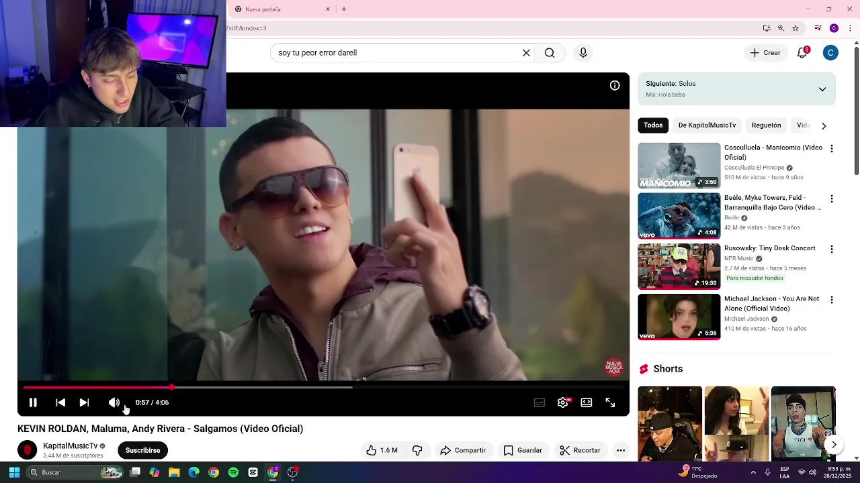Screen dimensions: 860x483
Task: Select the De KapitalMusicTv filter chip
Action: [x=707, y=125]
